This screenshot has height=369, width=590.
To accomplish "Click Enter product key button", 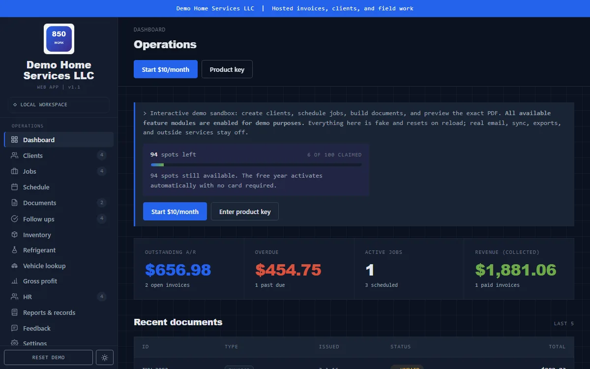I will 245,212.
